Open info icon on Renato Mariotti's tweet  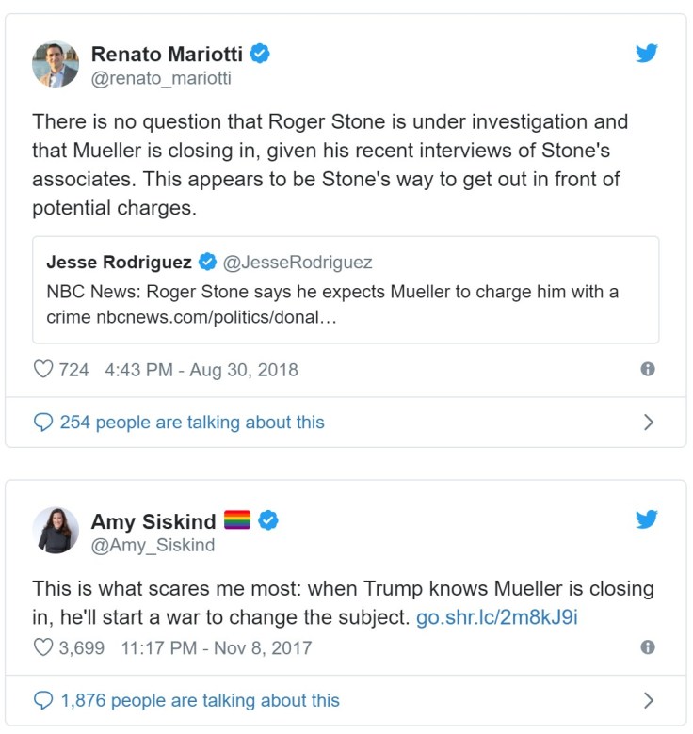coord(648,370)
